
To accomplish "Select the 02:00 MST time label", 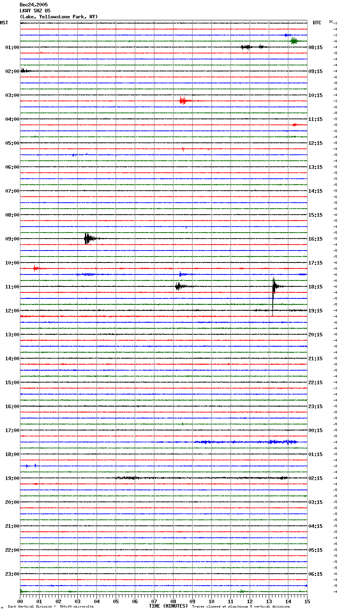I will (12, 71).
